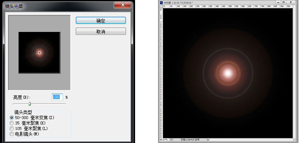Minimize the 未标题-1 document window

click(x=278, y=2)
